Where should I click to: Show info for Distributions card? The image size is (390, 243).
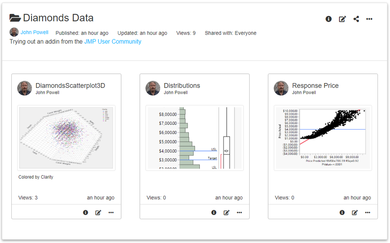pos(214,213)
